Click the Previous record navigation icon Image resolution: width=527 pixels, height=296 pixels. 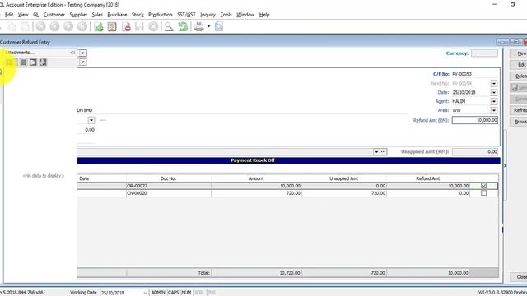pos(54,26)
